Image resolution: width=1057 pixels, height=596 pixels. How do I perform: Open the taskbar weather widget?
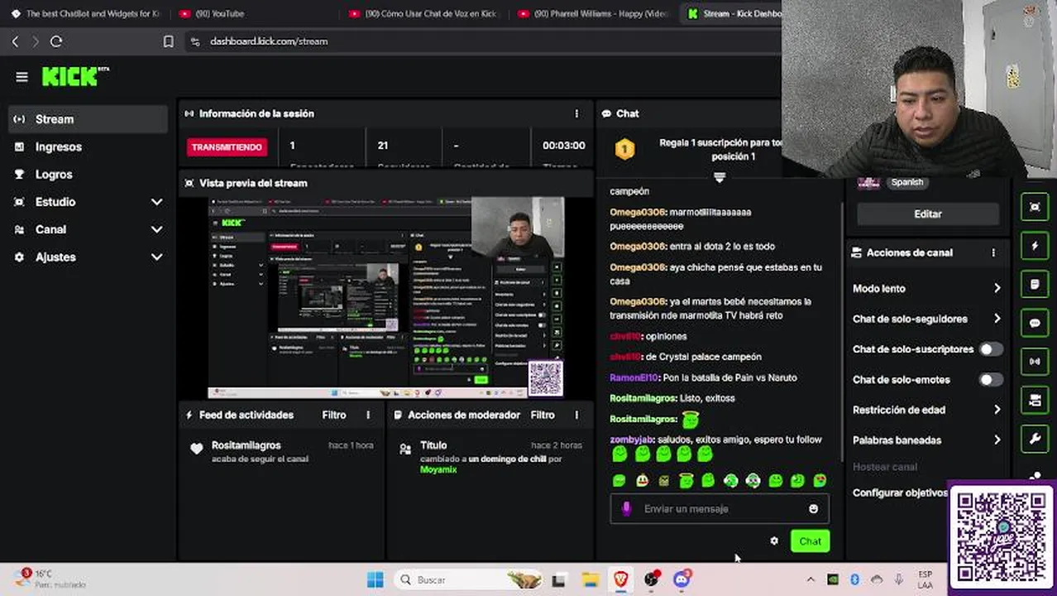point(50,579)
